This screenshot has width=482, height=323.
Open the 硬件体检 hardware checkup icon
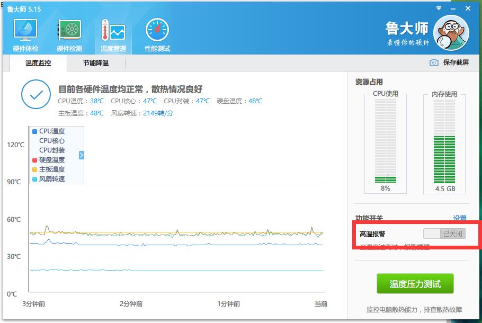point(25,30)
